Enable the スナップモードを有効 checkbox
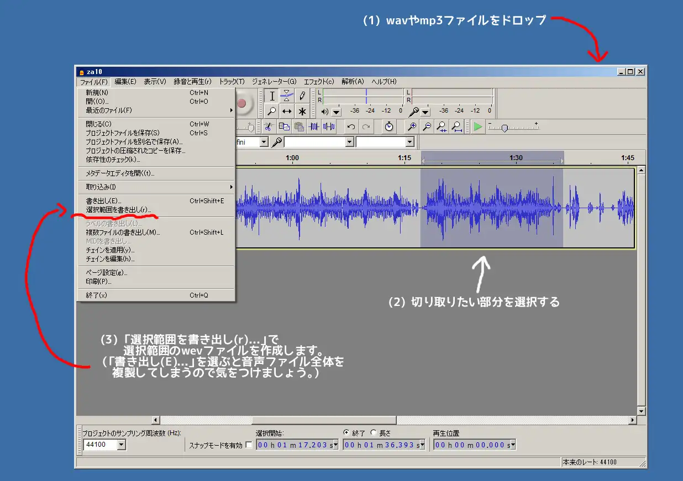The width and height of the screenshot is (683, 481). click(249, 445)
